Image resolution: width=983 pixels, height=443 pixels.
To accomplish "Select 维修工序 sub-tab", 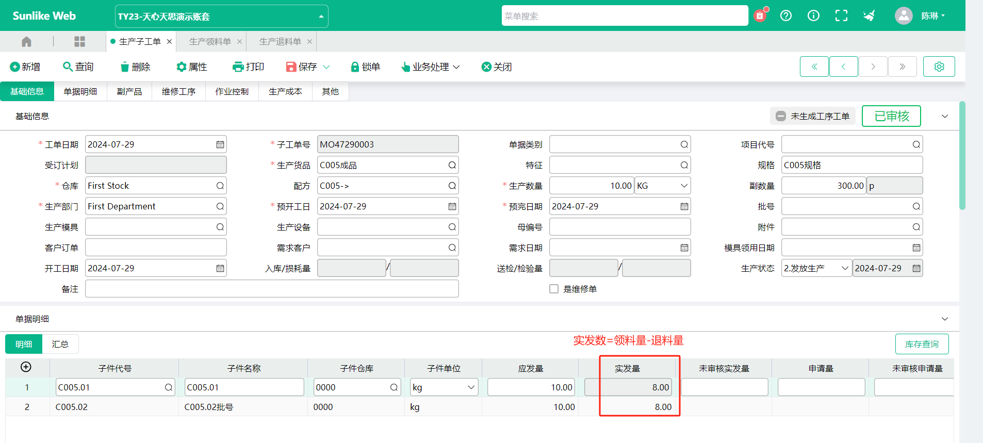I will pos(178,91).
